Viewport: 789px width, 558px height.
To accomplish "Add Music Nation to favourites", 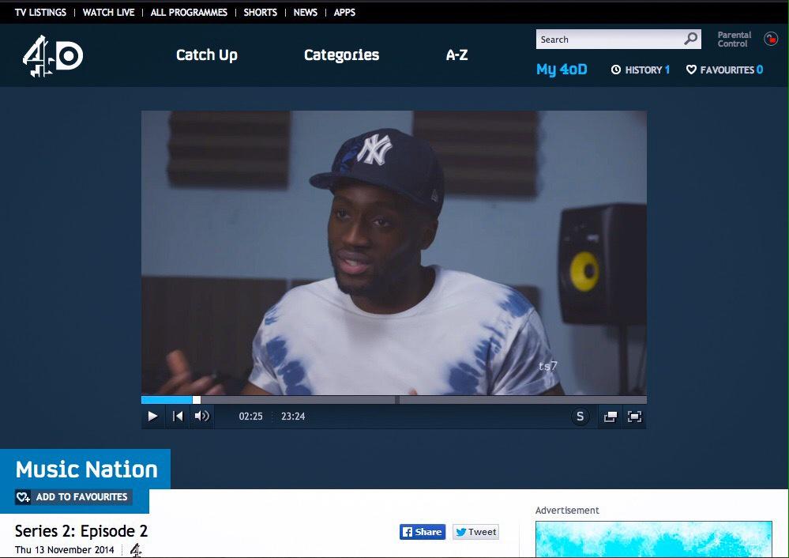I will (x=73, y=496).
